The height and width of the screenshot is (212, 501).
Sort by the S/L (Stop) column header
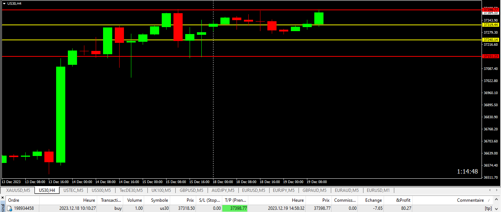click(209, 200)
